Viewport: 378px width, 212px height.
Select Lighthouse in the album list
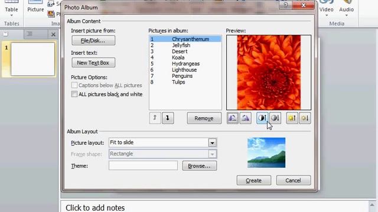click(x=185, y=70)
